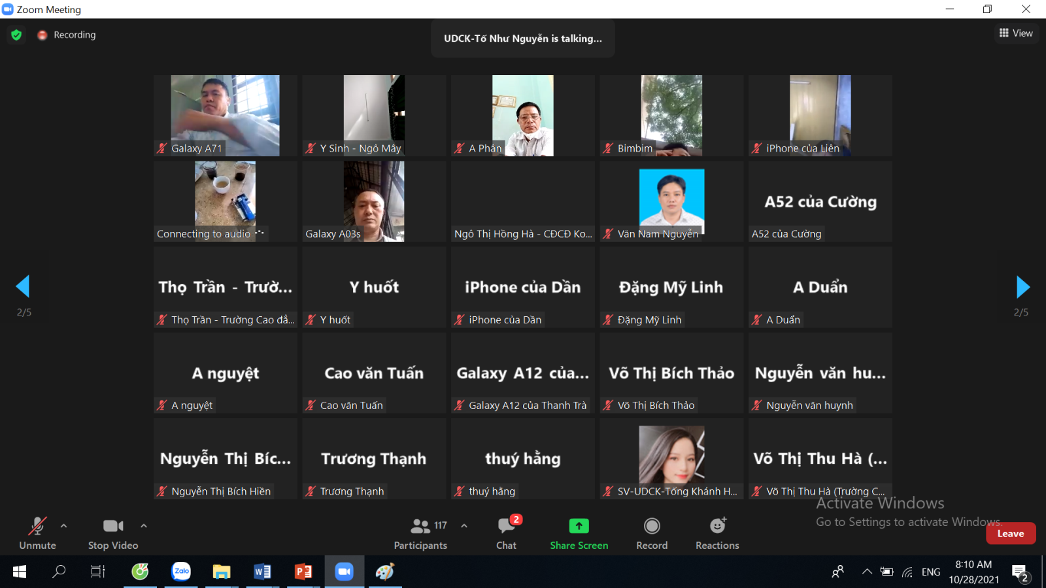The height and width of the screenshot is (588, 1046).
Task: Open the People icon in system tray
Action: (x=837, y=572)
